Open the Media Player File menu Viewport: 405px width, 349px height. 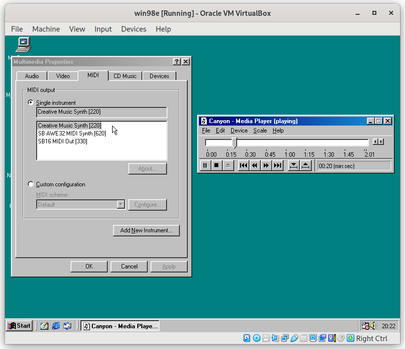206,131
